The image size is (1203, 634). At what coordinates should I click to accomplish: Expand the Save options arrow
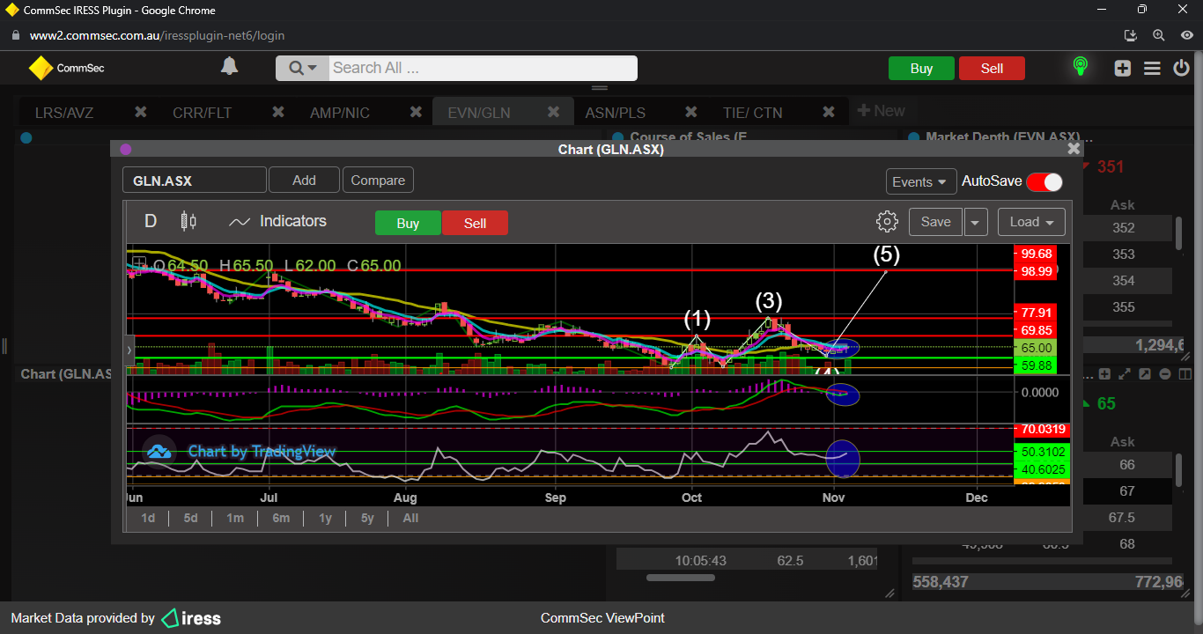975,222
